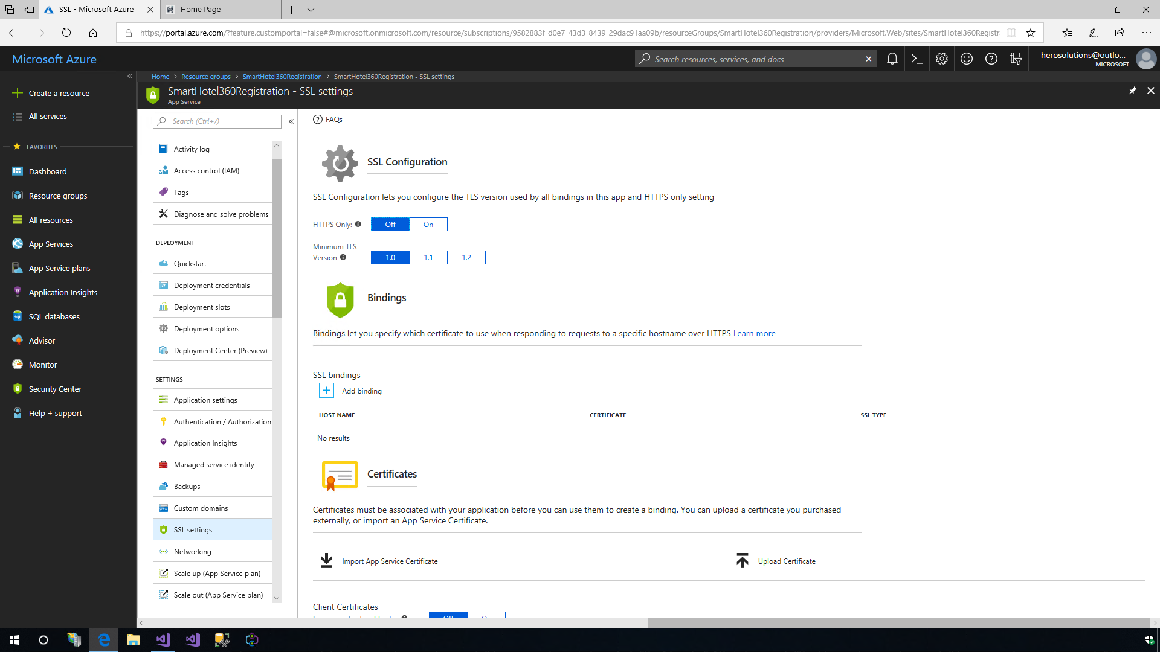Collapse the resource menu panel
The width and height of the screenshot is (1160, 652).
(291, 121)
